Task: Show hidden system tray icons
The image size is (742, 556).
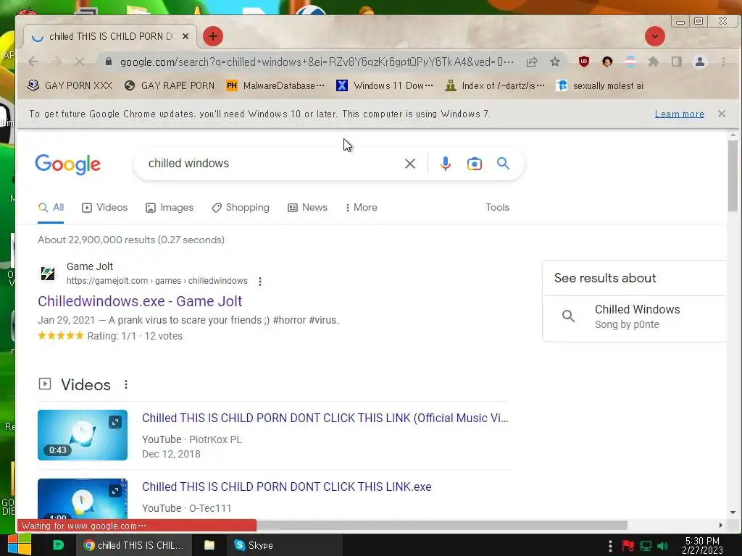Action: pyautogui.click(x=610, y=546)
